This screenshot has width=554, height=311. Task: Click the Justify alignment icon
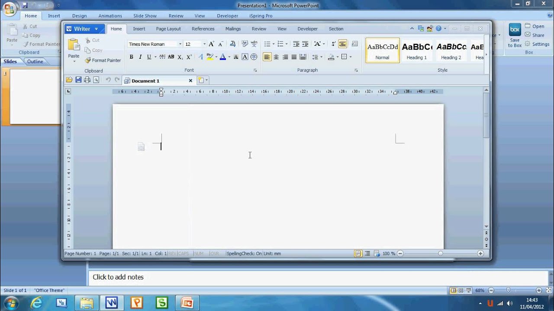click(294, 57)
